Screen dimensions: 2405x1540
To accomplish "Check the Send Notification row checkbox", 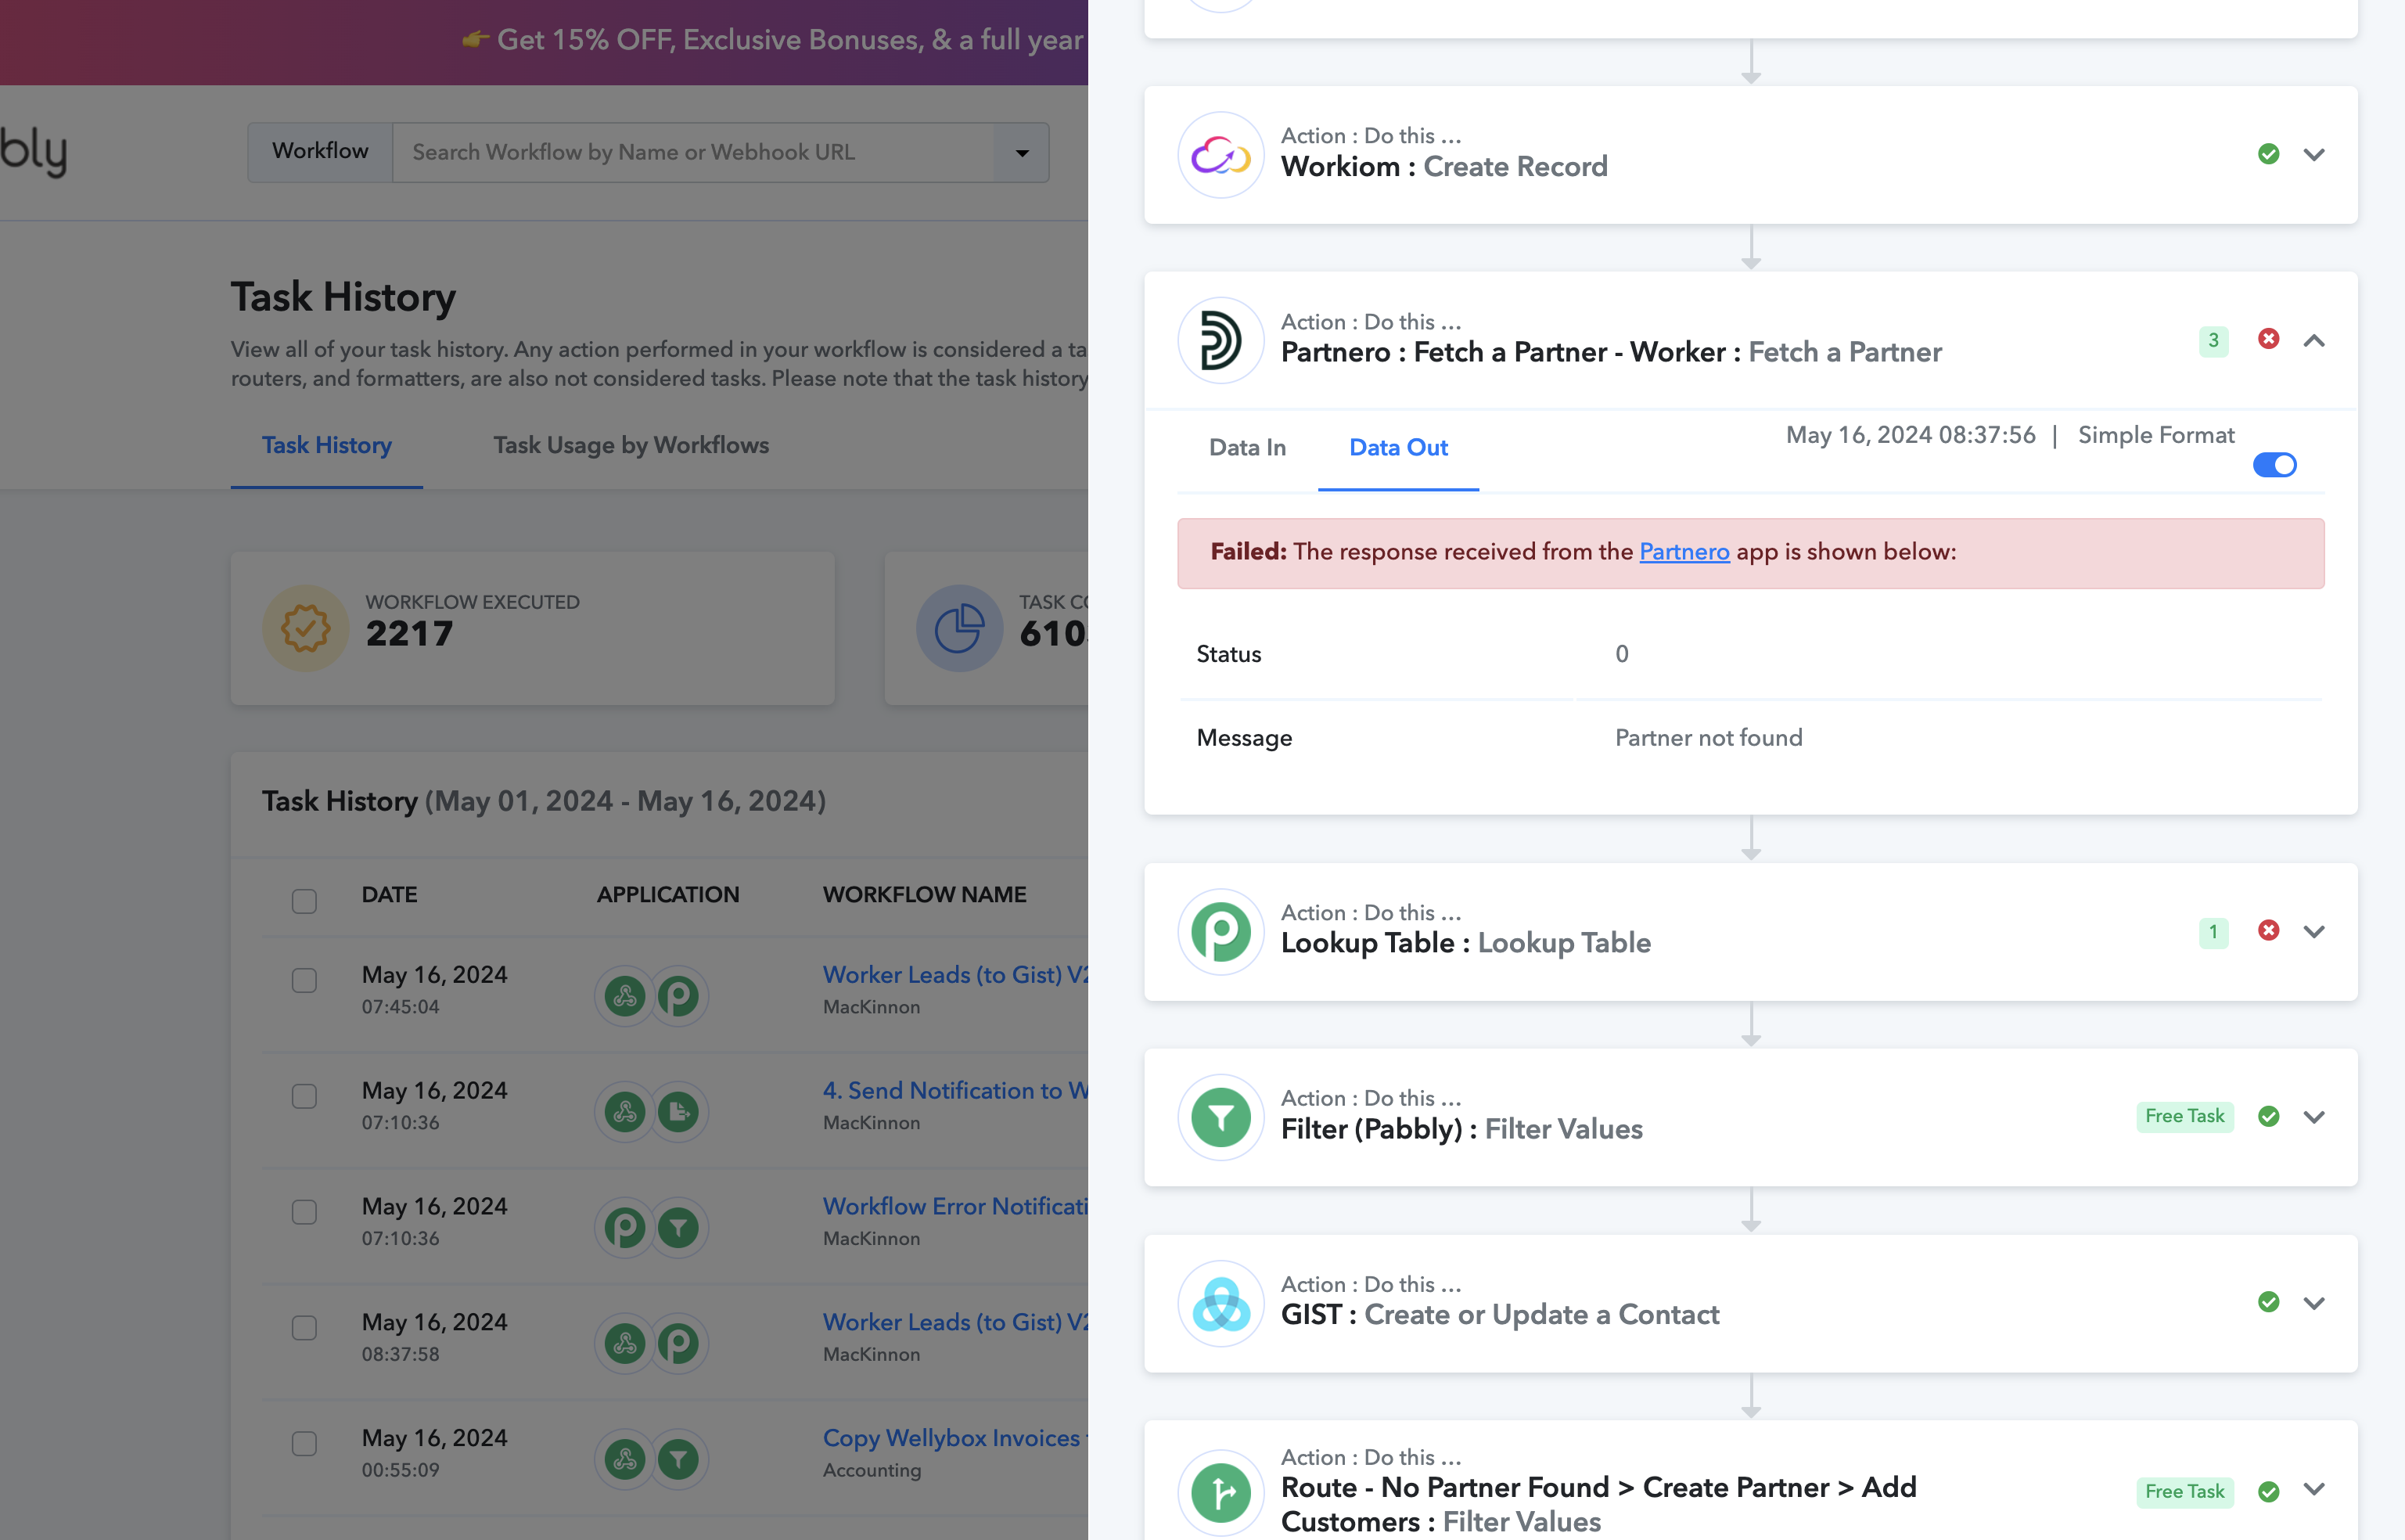I will 304,1096.
